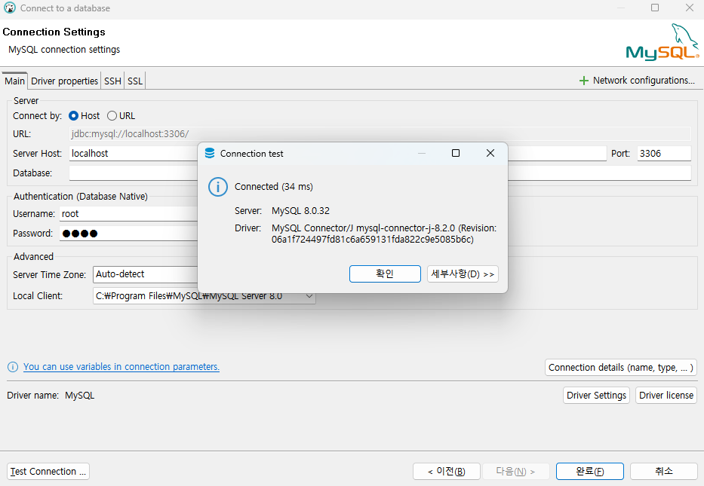Image resolution: width=704 pixels, height=486 pixels.
Task: Switch to the Main tab
Action: [14, 81]
